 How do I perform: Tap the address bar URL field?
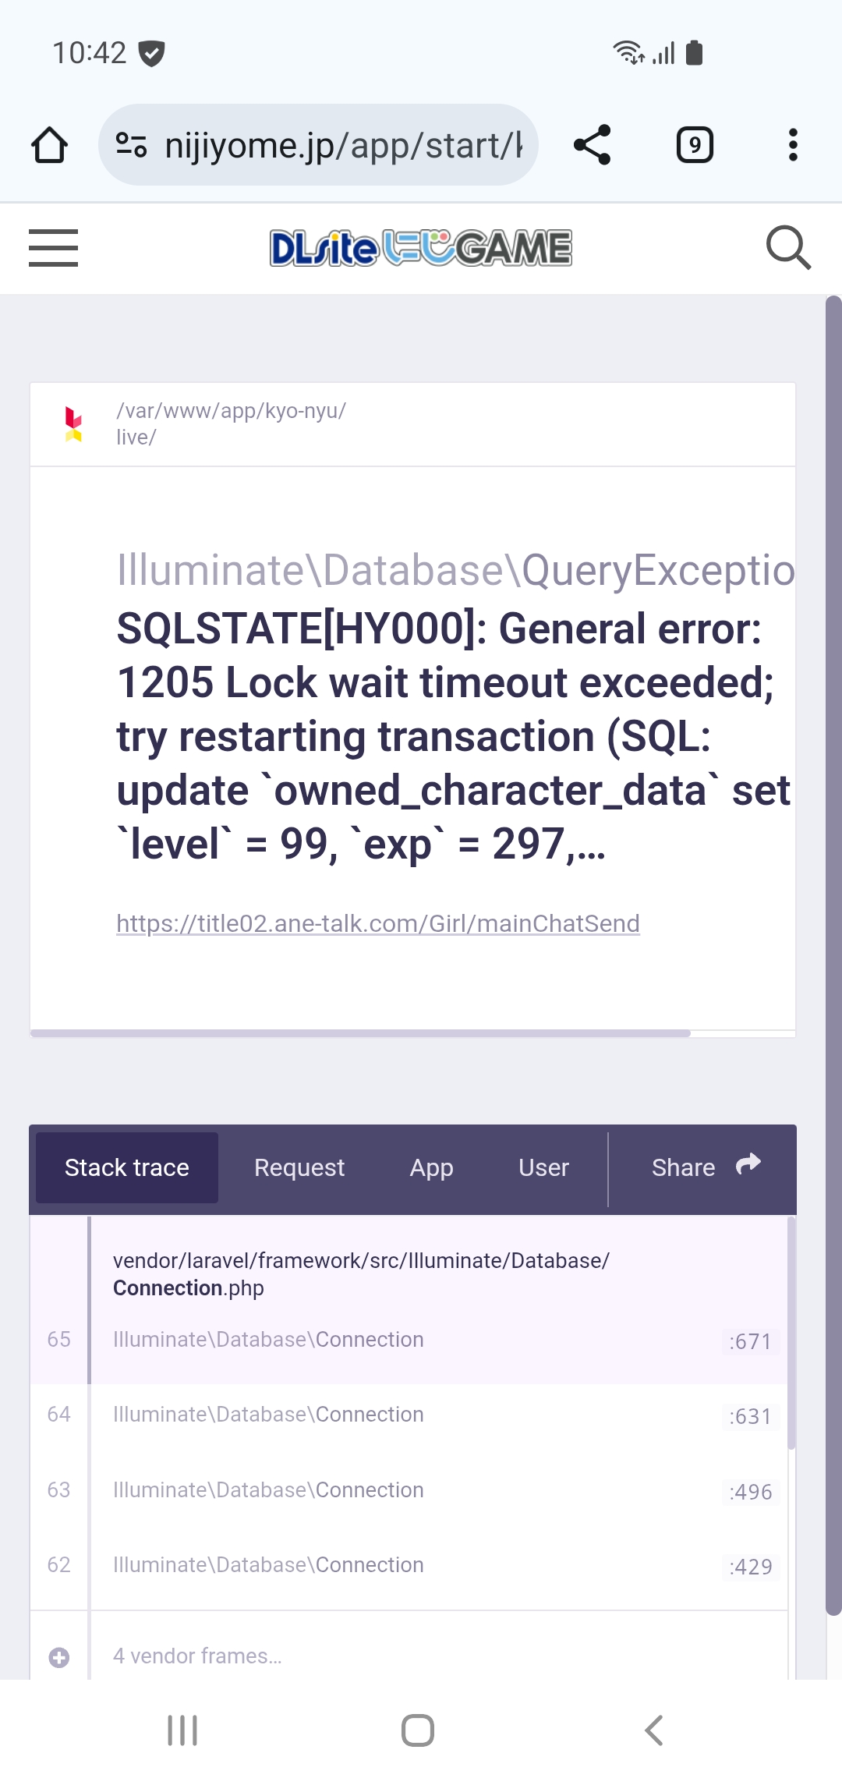pos(343,145)
